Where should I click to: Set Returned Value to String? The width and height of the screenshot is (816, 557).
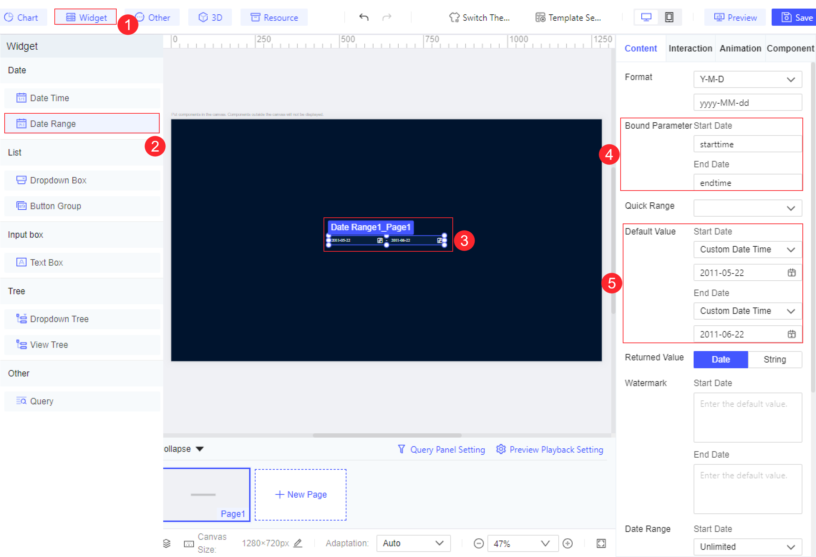pos(775,359)
